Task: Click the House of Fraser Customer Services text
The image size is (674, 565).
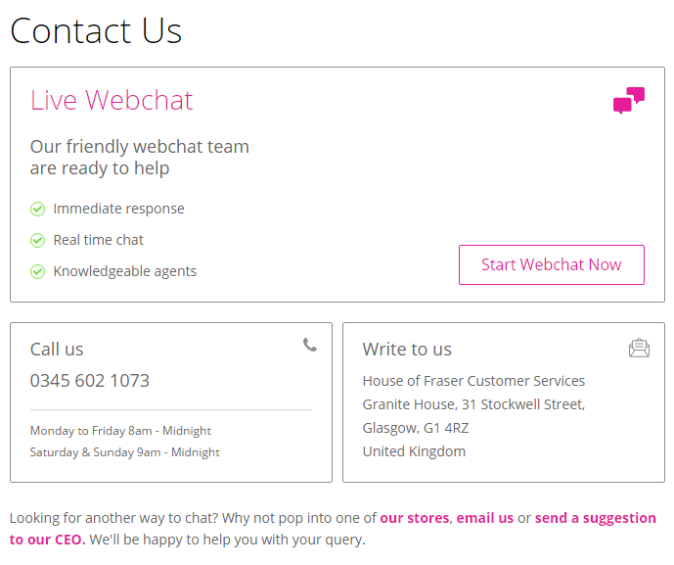Action: click(x=473, y=381)
